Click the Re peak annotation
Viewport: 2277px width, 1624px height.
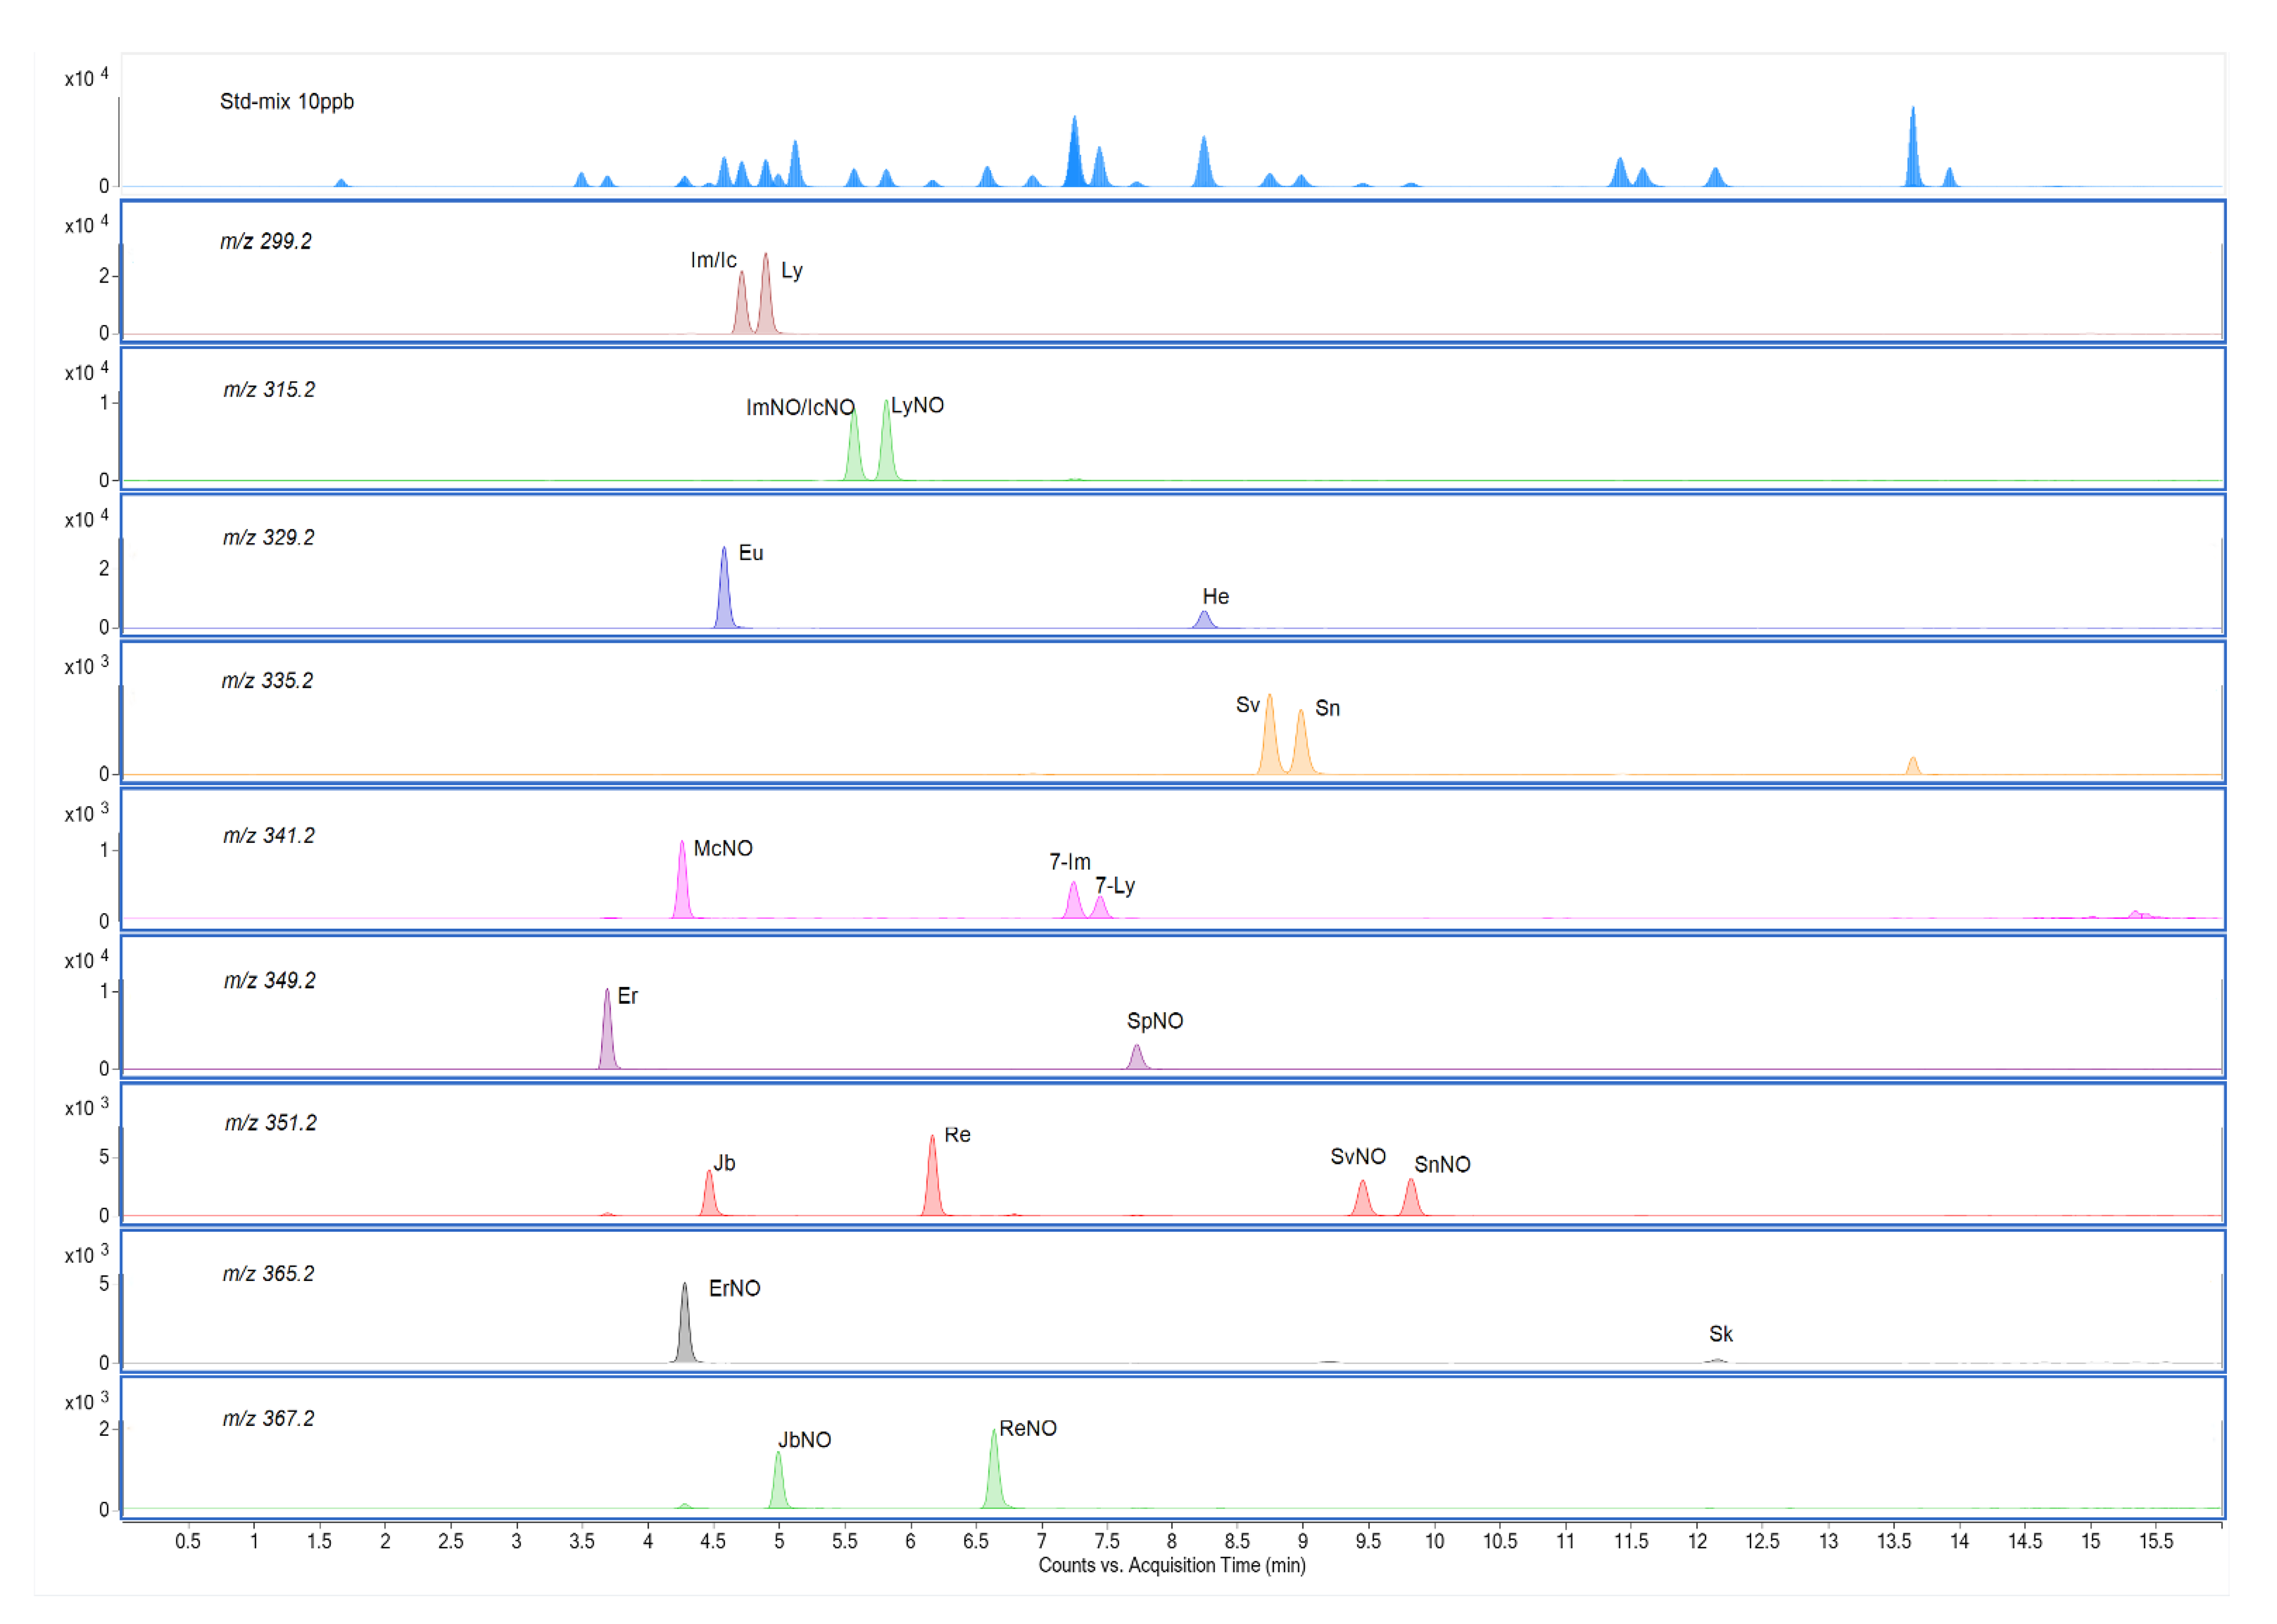pos(959,1135)
